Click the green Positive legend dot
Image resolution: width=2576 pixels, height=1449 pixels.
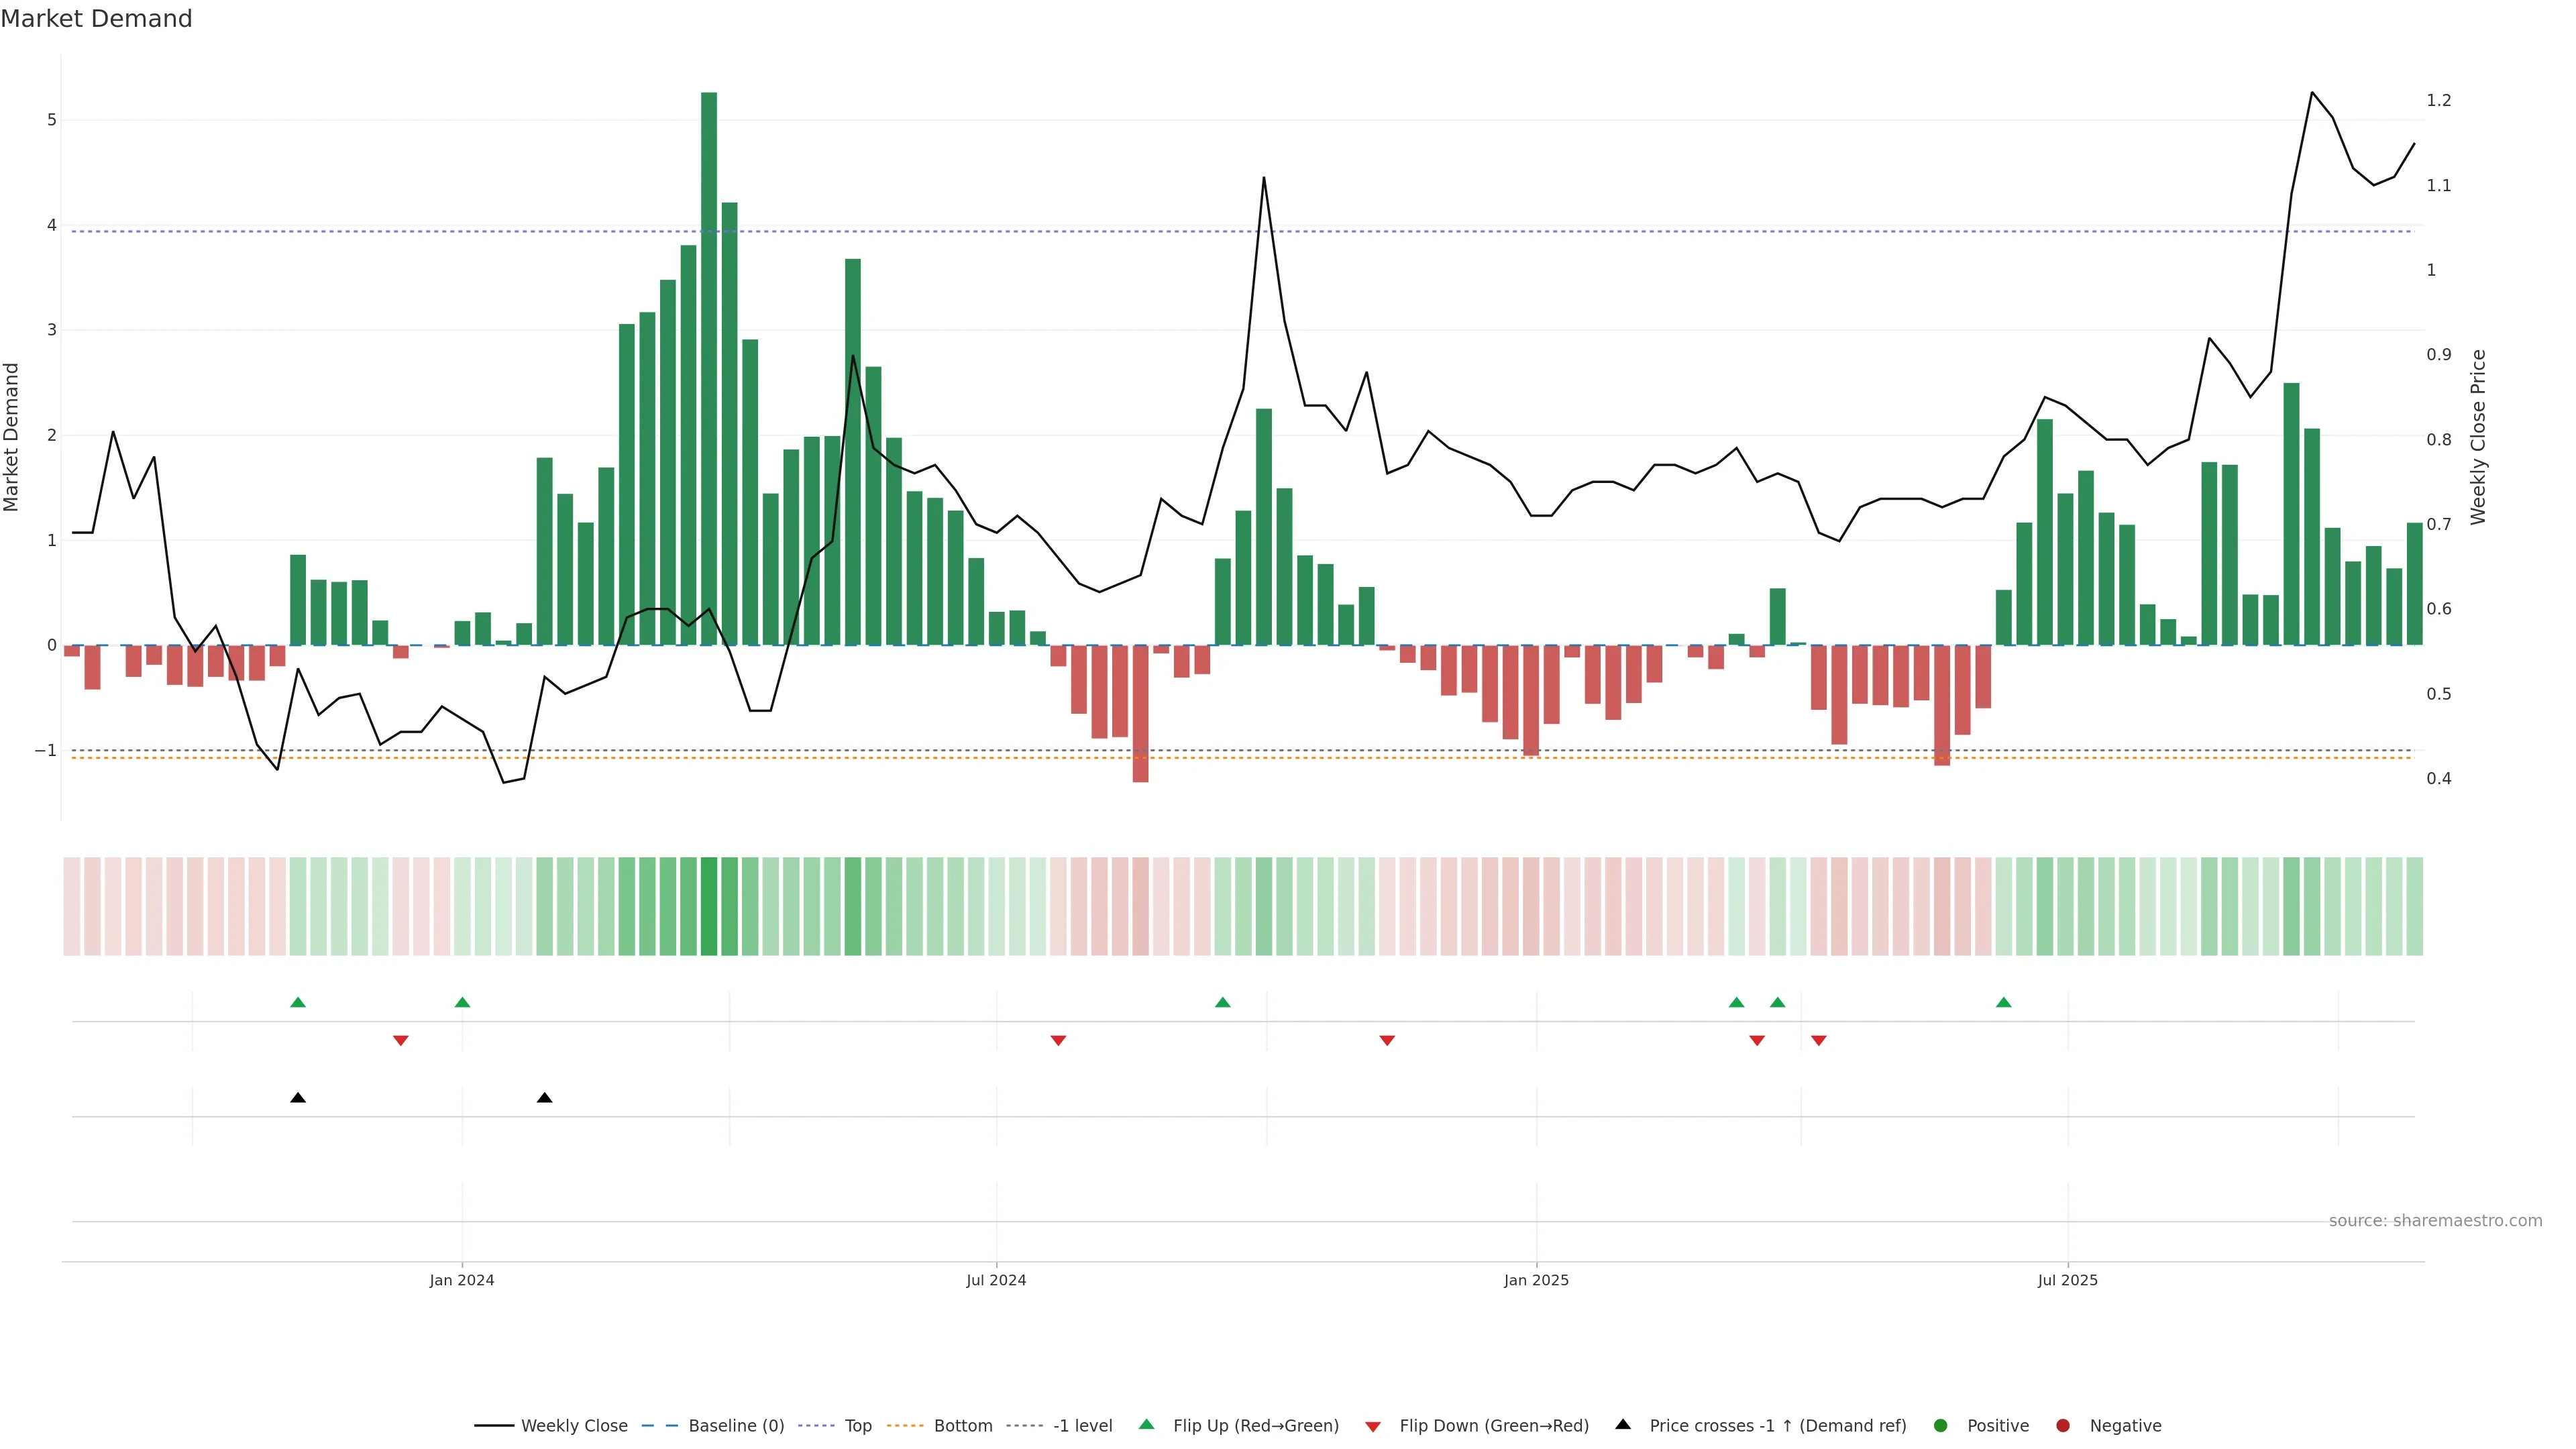[x=1940, y=1425]
